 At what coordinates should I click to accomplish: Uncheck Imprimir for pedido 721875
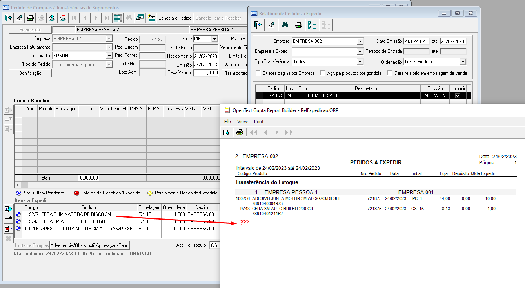pyautogui.click(x=457, y=95)
